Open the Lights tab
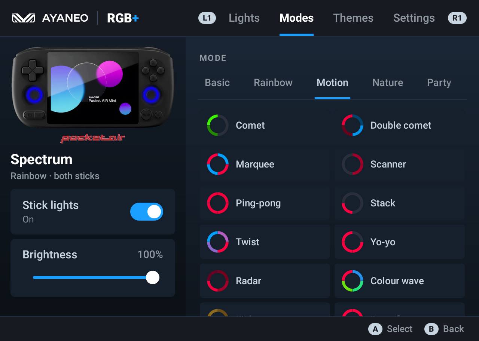Viewport: 479px width, 341px height. (244, 18)
